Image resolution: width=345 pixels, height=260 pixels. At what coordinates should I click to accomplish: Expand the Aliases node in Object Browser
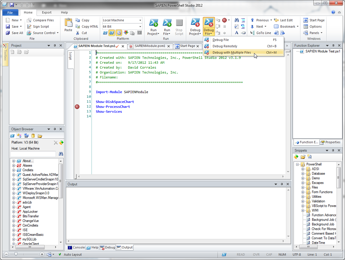[14, 166]
